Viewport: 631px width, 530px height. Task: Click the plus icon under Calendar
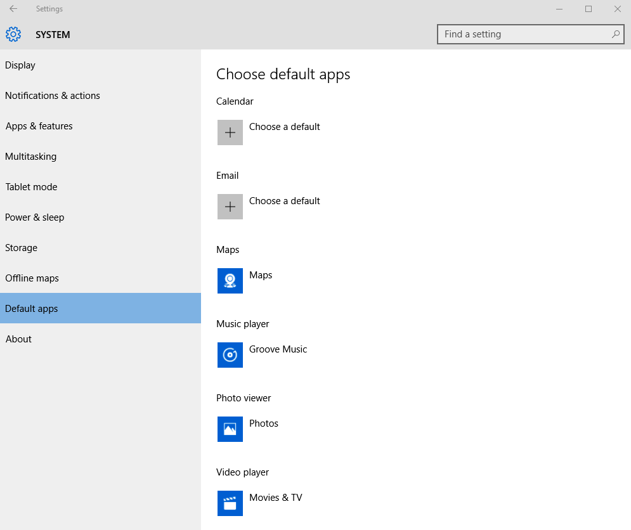click(230, 132)
